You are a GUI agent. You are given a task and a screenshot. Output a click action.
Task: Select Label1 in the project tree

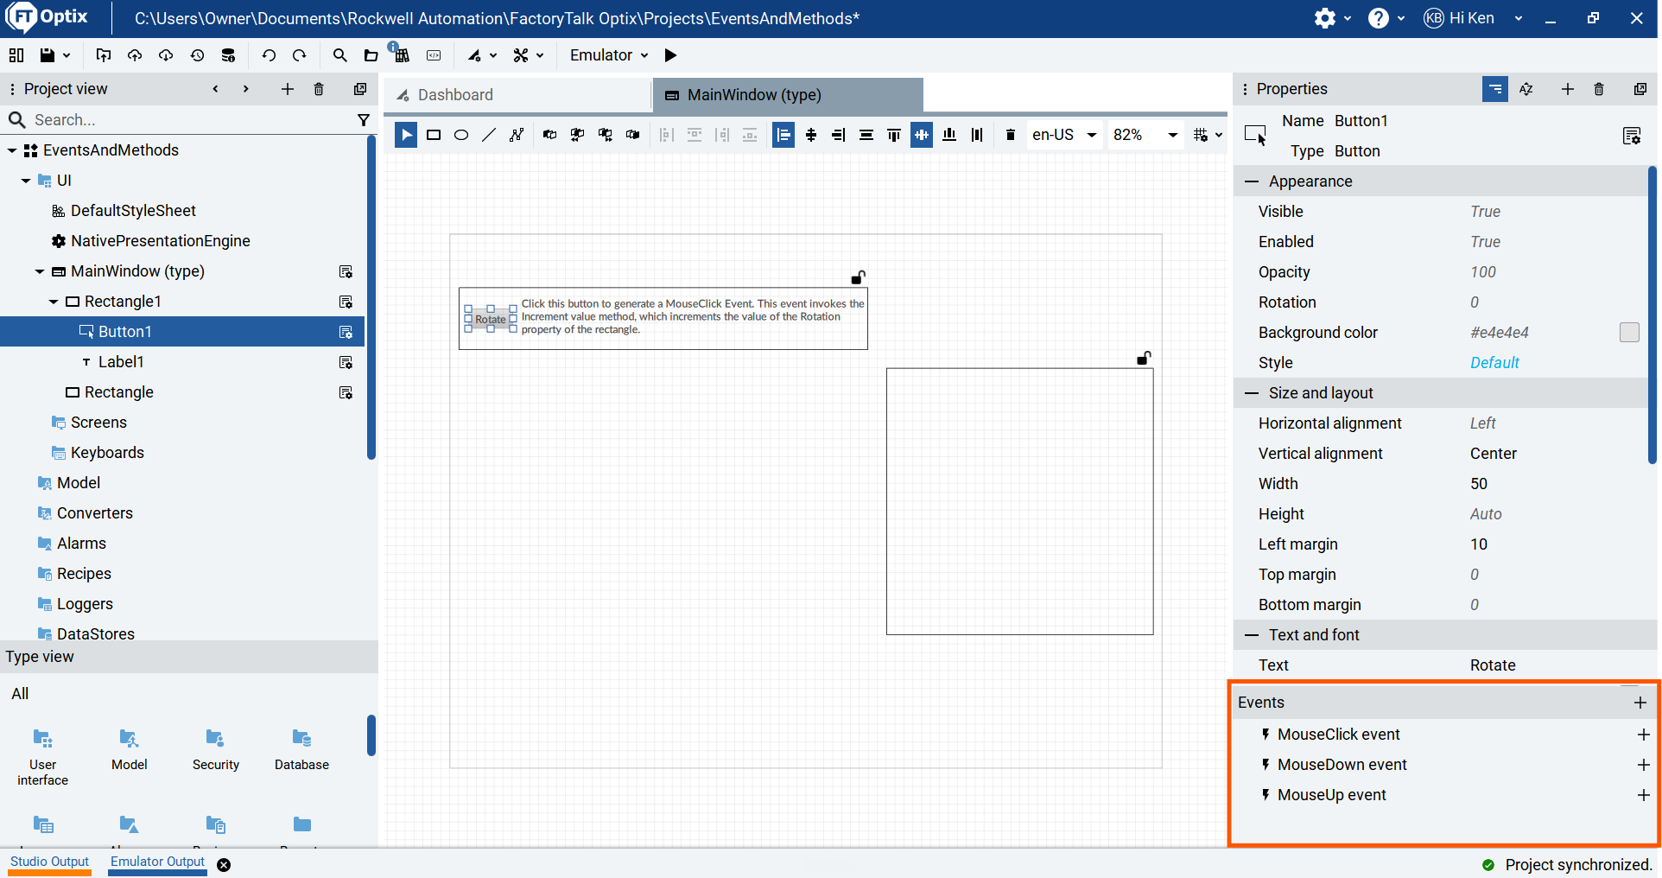[x=121, y=362]
